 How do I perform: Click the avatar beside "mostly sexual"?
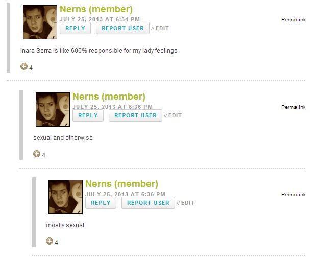coord(65,197)
